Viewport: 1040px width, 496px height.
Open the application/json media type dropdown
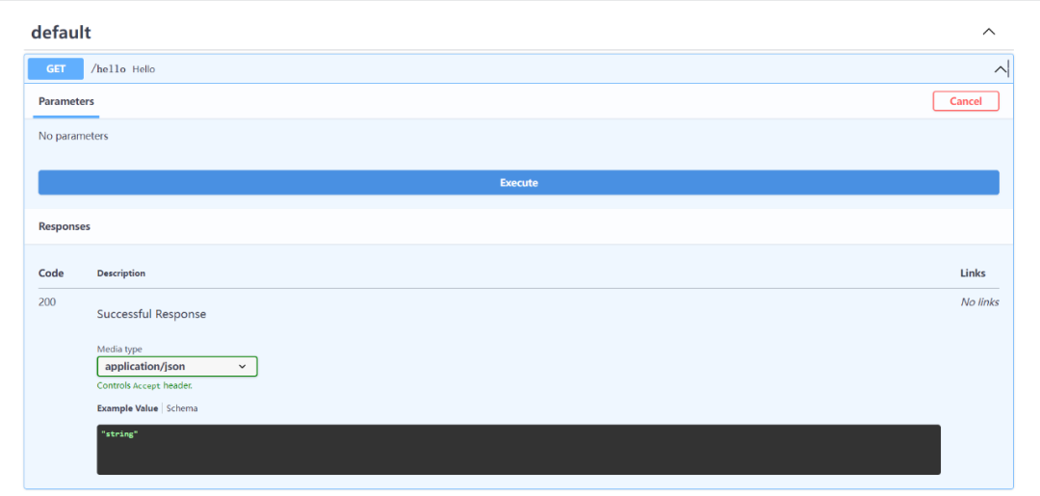point(177,366)
